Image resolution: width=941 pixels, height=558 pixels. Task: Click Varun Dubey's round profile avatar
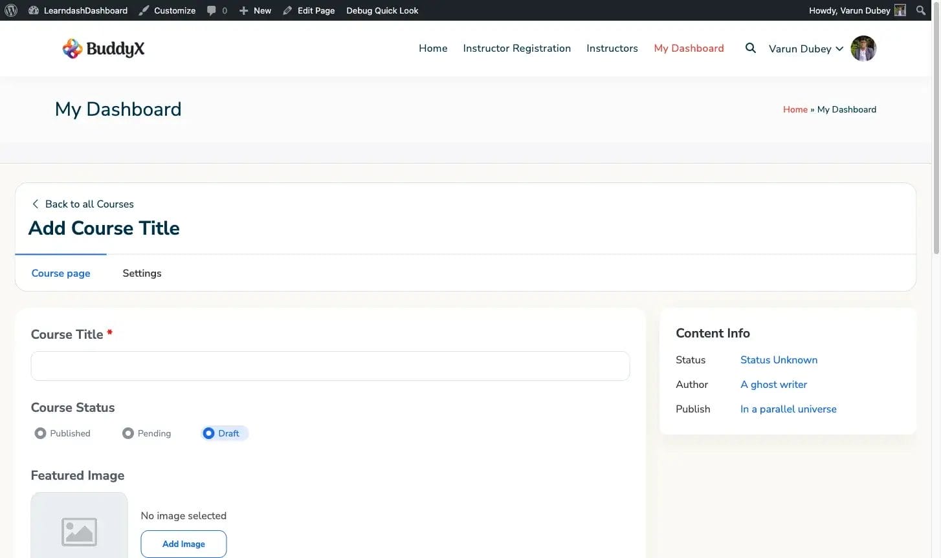pyautogui.click(x=863, y=48)
